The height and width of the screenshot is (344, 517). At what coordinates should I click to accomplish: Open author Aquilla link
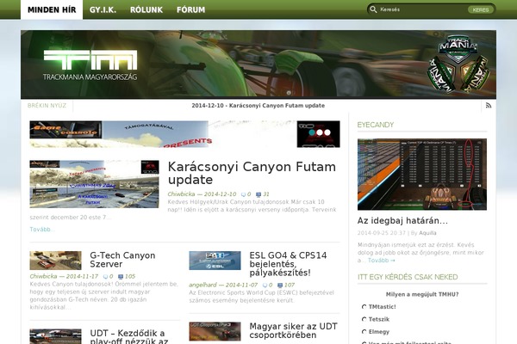[x=427, y=233]
